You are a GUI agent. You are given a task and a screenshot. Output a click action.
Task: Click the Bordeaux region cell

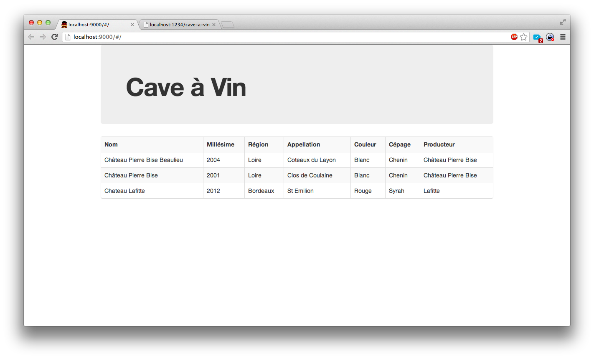click(264, 191)
